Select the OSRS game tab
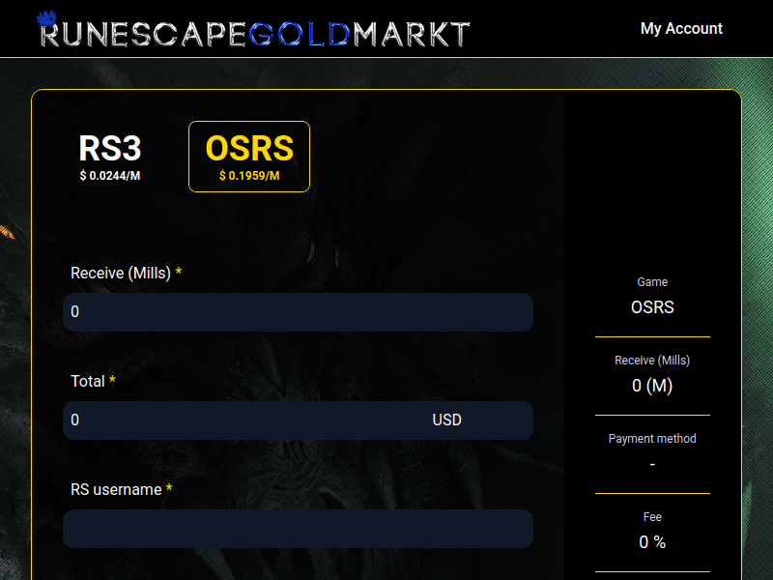This screenshot has height=580, width=773. (x=248, y=149)
